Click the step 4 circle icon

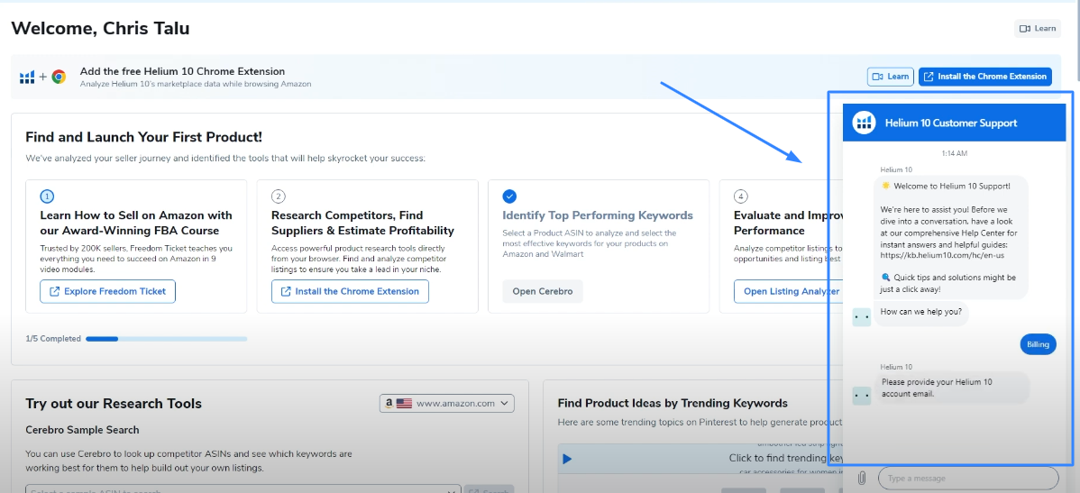point(741,196)
